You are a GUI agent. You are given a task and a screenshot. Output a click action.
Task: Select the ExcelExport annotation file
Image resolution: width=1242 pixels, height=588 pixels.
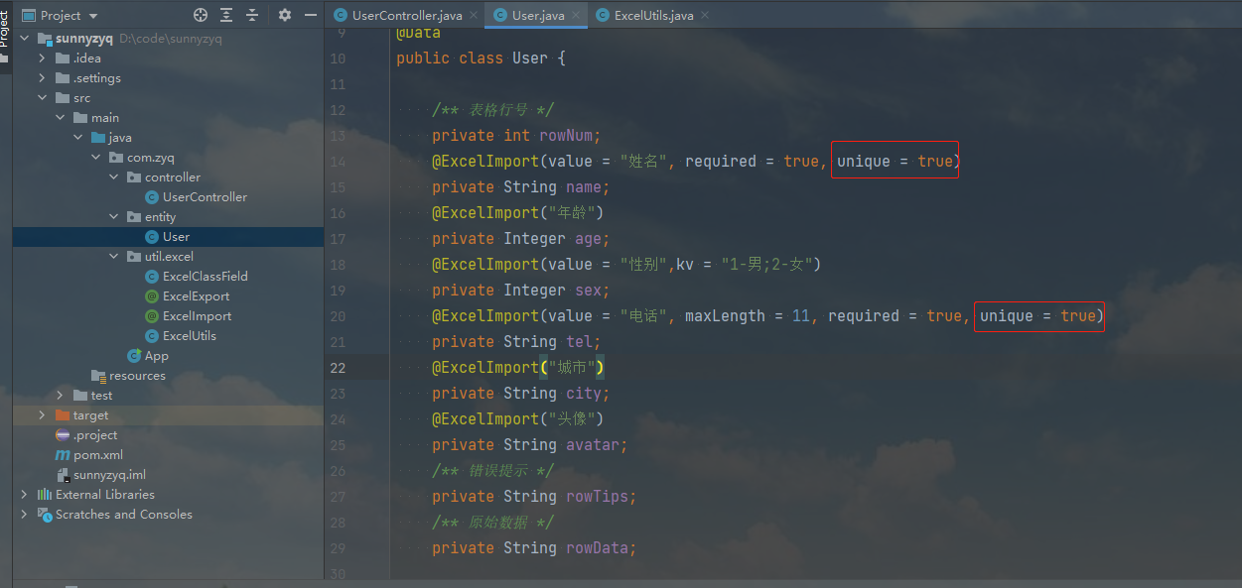click(196, 296)
